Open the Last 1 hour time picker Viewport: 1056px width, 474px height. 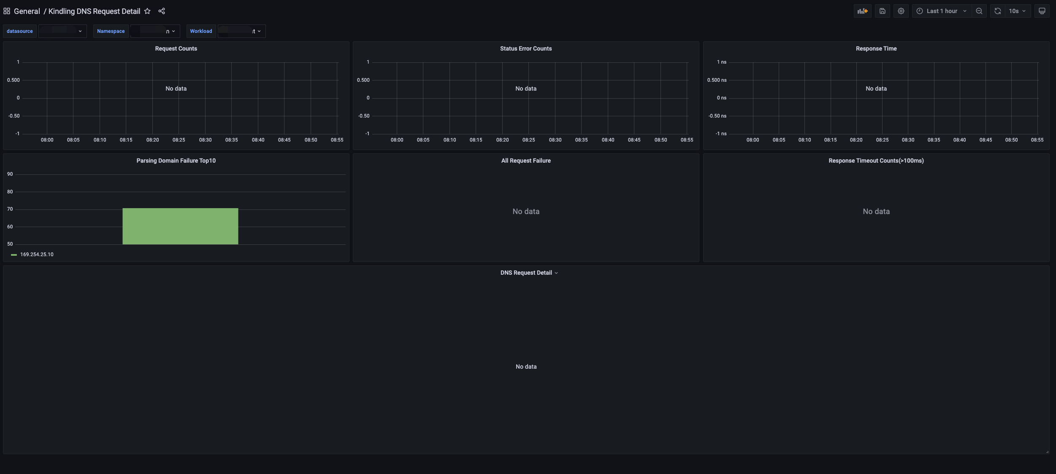(x=942, y=11)
